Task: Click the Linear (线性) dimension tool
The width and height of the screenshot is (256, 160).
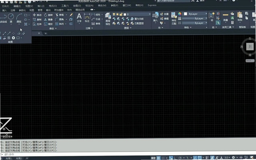Action: click(96, 15)
